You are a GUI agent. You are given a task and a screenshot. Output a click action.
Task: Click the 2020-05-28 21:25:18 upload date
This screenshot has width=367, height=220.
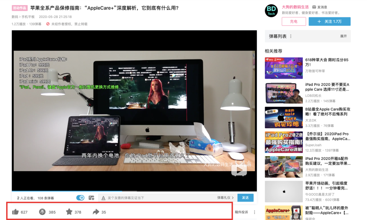coord(55,17)
